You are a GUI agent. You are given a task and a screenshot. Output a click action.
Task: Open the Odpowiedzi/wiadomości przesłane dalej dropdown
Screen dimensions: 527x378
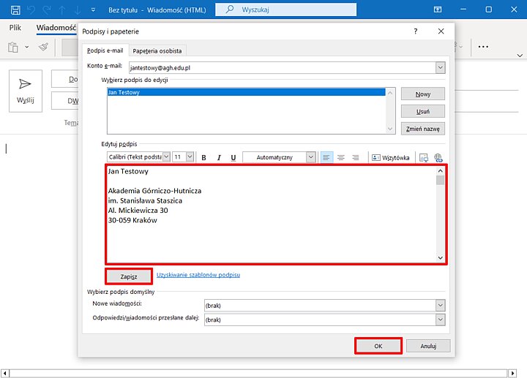[x=441, y=320]
